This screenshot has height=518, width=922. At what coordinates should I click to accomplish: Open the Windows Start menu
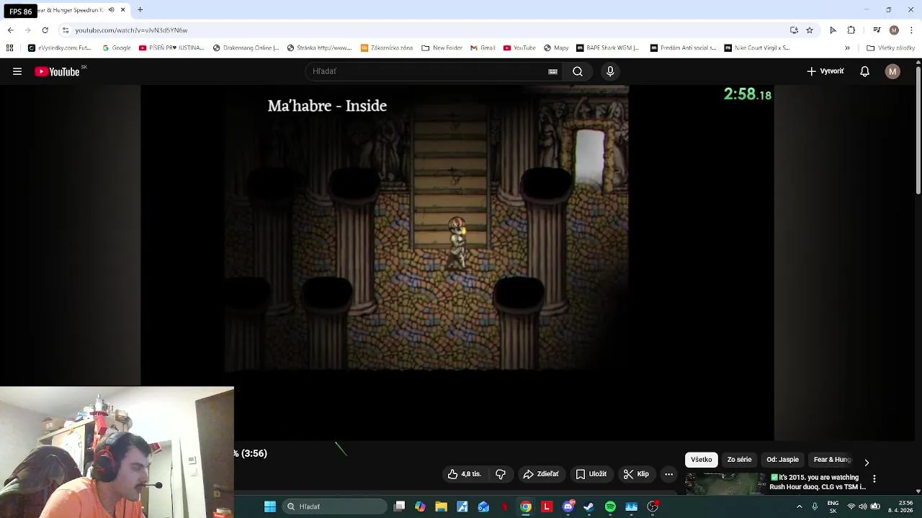(x=270, y=506)
